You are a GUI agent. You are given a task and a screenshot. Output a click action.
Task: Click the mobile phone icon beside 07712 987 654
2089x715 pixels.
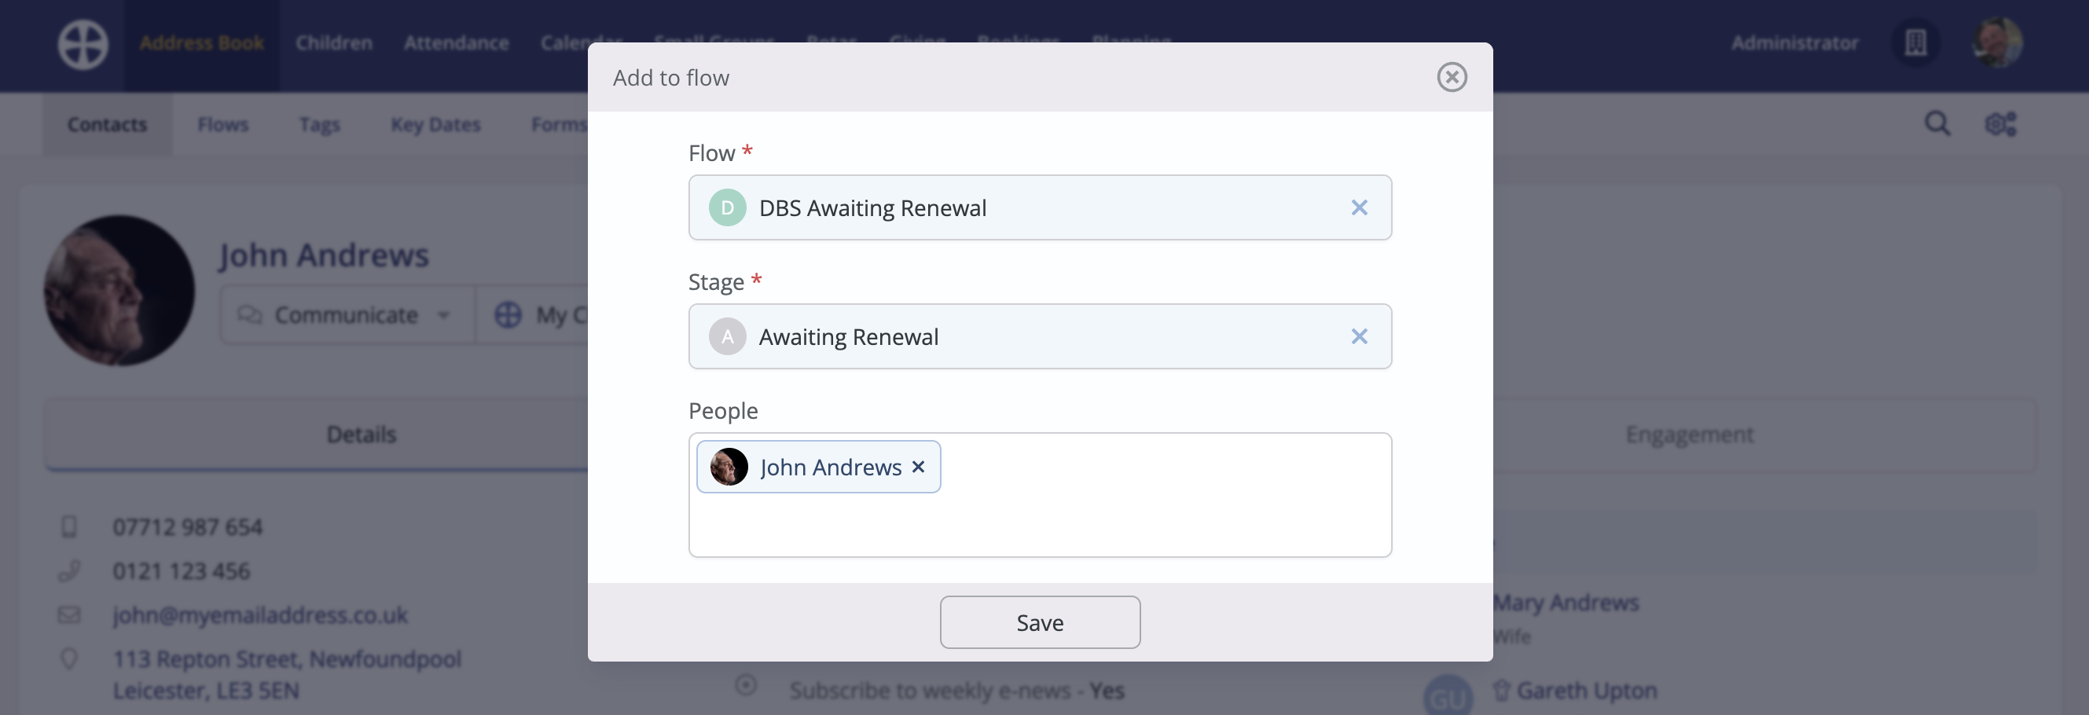tap(70, 526)
